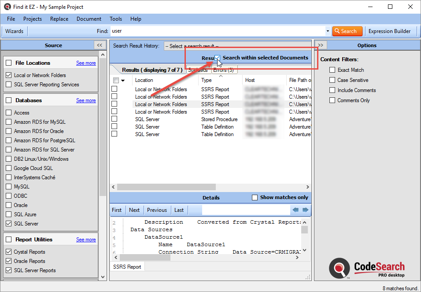This screenshot has width=421, height=292.
Task: Open the Tools menu
Action: pyautogui.click(x=116, y=19)
